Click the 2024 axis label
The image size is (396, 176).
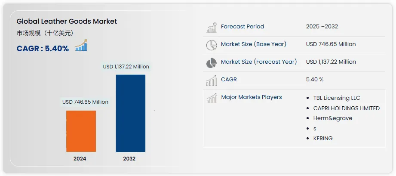point(80,158)
